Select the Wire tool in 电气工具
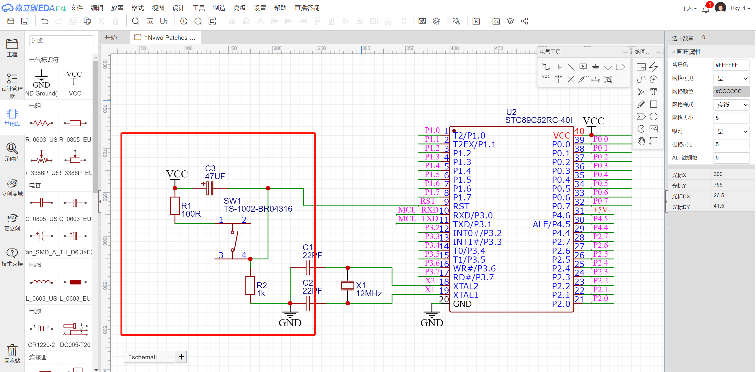The width and height of the screenshot is (756, 372). 546,67
